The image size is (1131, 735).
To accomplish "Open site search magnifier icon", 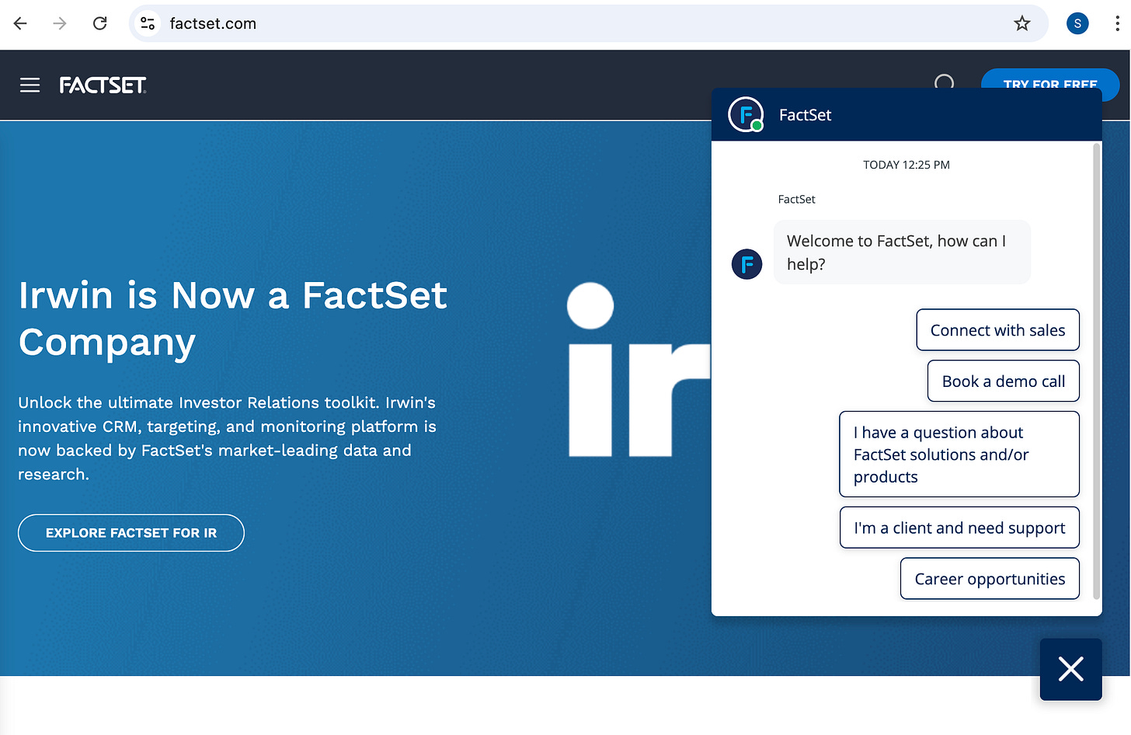I will (x=945, y=82).
